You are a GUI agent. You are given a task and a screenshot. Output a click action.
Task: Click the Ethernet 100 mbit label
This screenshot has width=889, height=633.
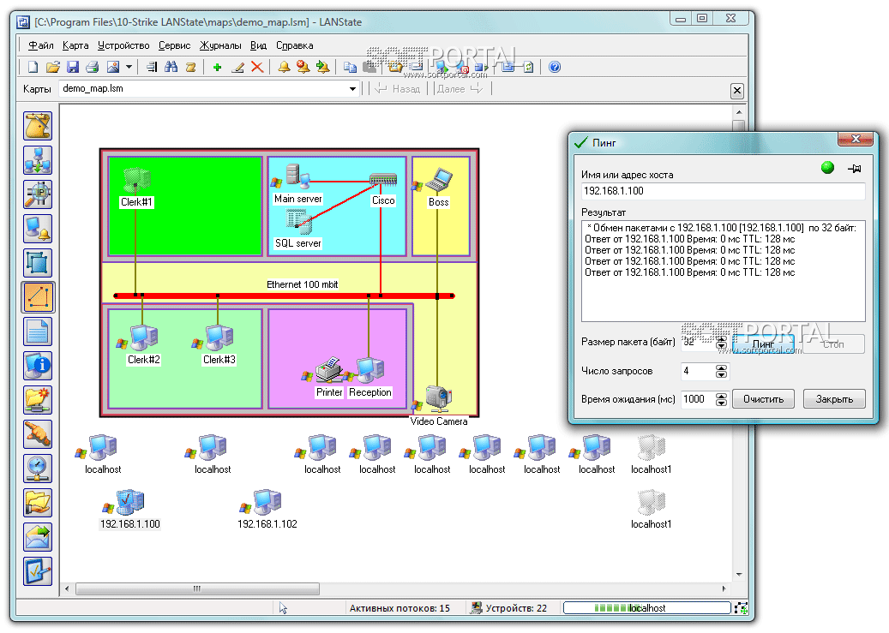303,284
